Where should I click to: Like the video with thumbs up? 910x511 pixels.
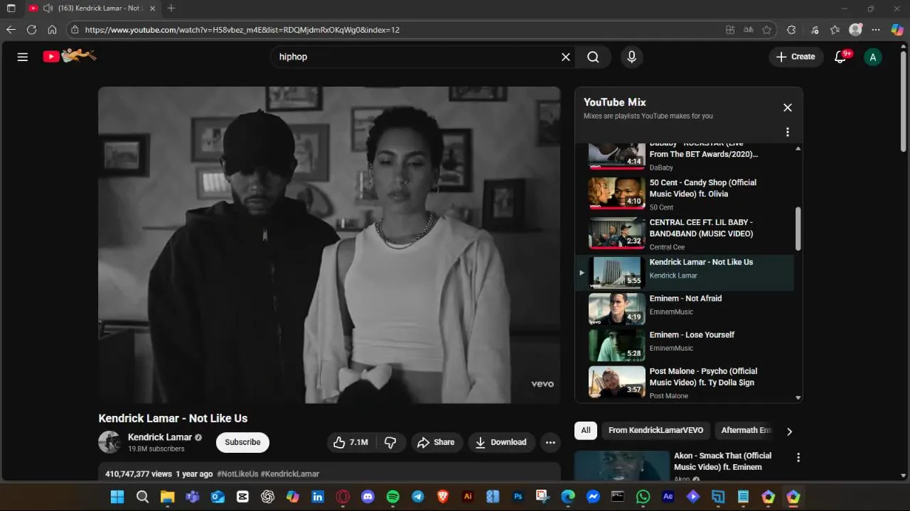(x=350, y=442)
